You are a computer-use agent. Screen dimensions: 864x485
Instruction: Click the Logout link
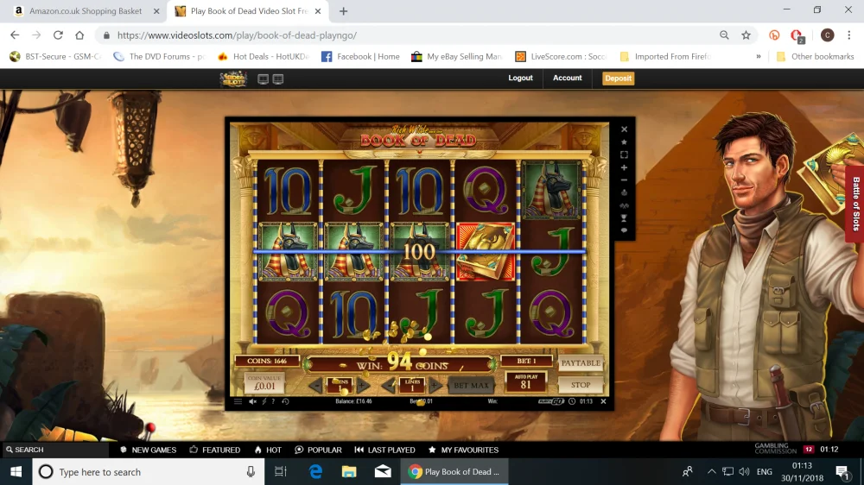pos(520,79)
